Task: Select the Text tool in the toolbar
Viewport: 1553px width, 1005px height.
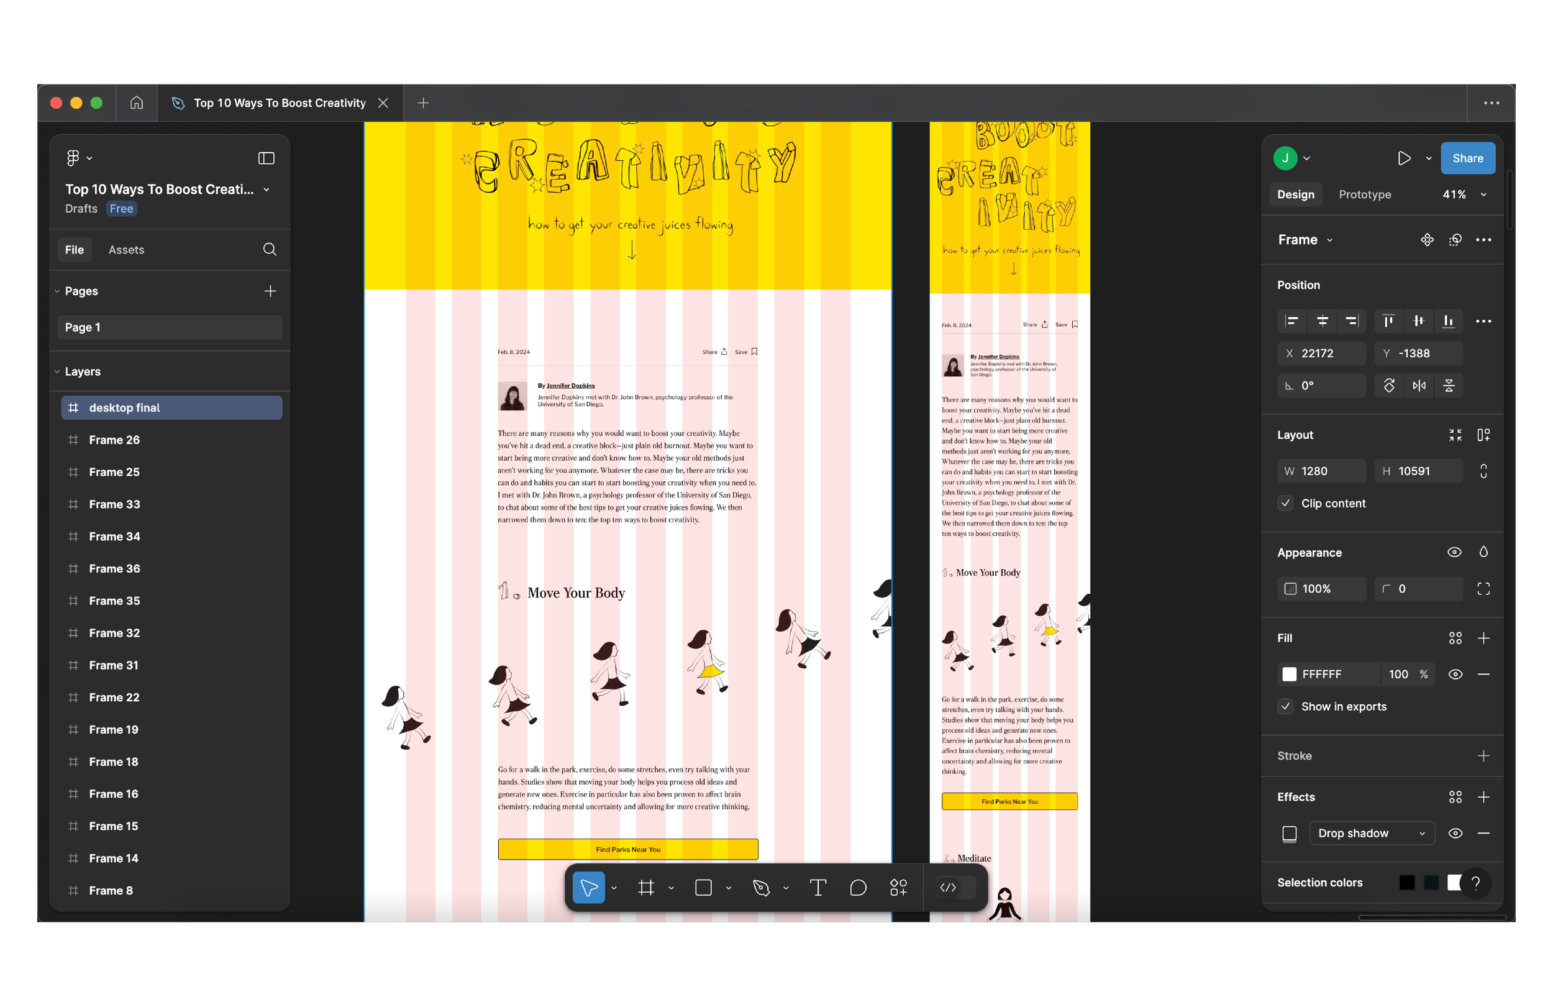Action: 817,888
